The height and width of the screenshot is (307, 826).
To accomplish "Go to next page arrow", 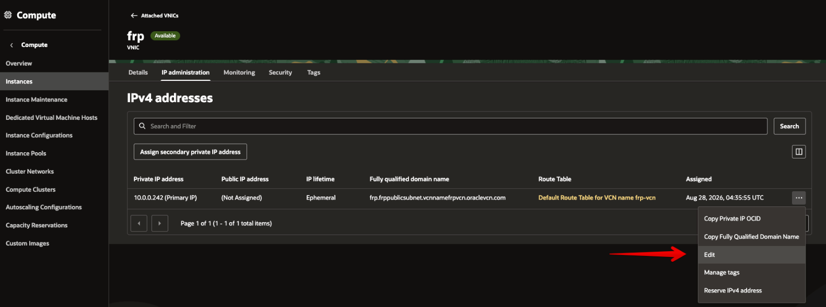I will click(x=159, y=223).
